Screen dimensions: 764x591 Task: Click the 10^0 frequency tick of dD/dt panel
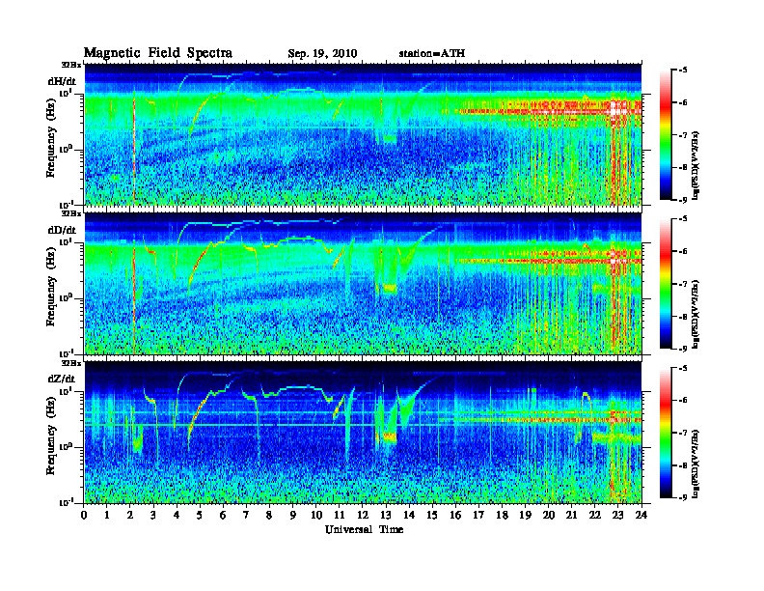[x=66, y=297]
